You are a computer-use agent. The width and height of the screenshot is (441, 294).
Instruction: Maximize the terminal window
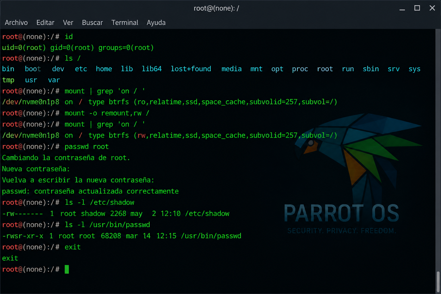(417, 8)
